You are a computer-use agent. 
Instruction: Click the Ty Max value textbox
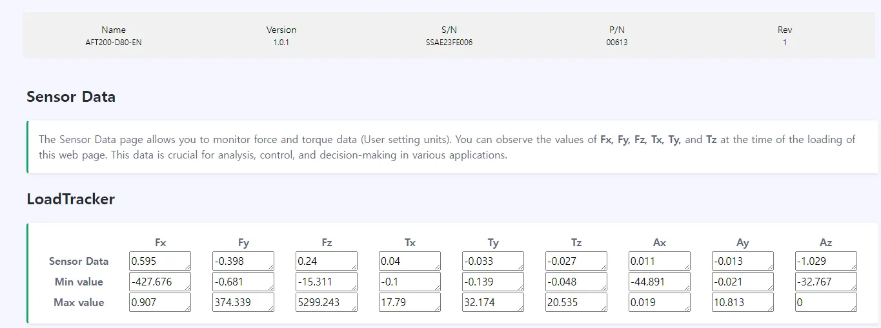coord(492,302)
